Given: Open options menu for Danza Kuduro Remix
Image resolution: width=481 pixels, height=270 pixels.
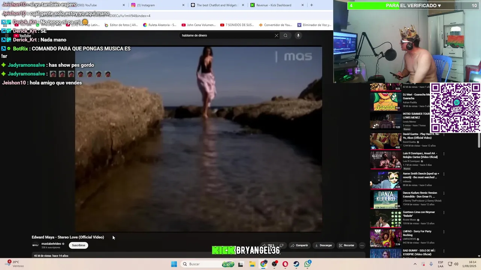Looking at the screenshot, I should (x=444, y=193).
